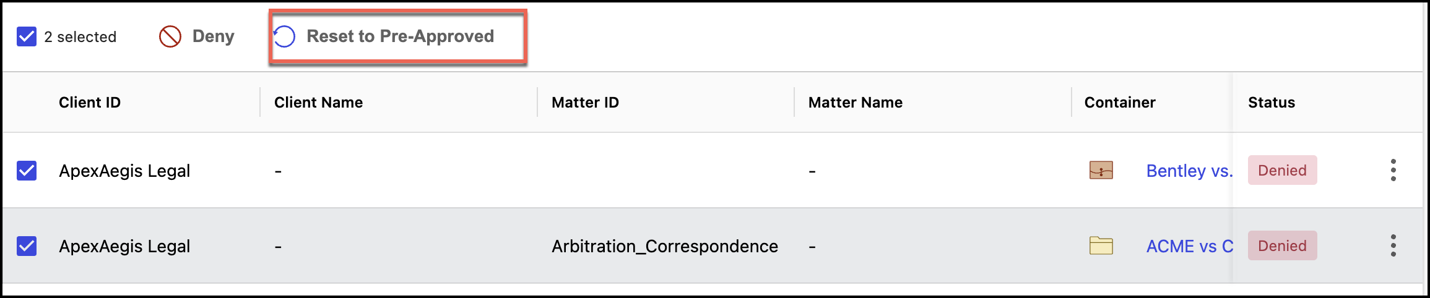Click the Client Name column header
Screen dimensions: 1430x298
coord(318,103)
